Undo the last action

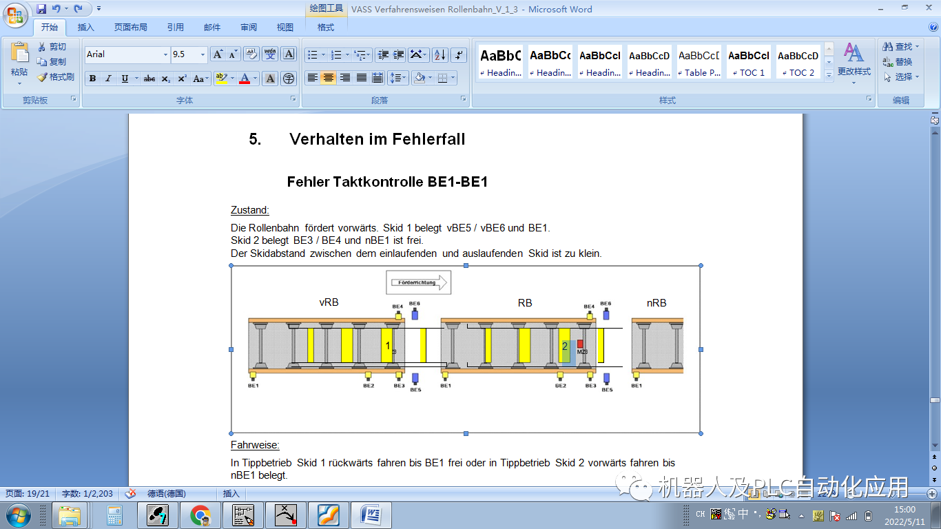click(x=58, y=9)
